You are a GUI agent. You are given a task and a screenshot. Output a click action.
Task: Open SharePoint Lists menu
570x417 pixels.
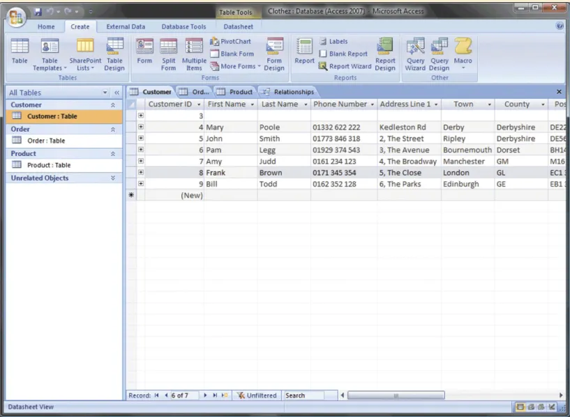[85, 54]
